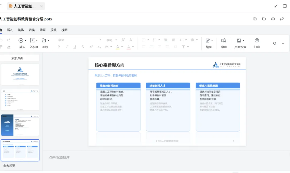Click the increase indent icon
The height and width of the screenshot is (173, 290).
[x=173, y=40]
